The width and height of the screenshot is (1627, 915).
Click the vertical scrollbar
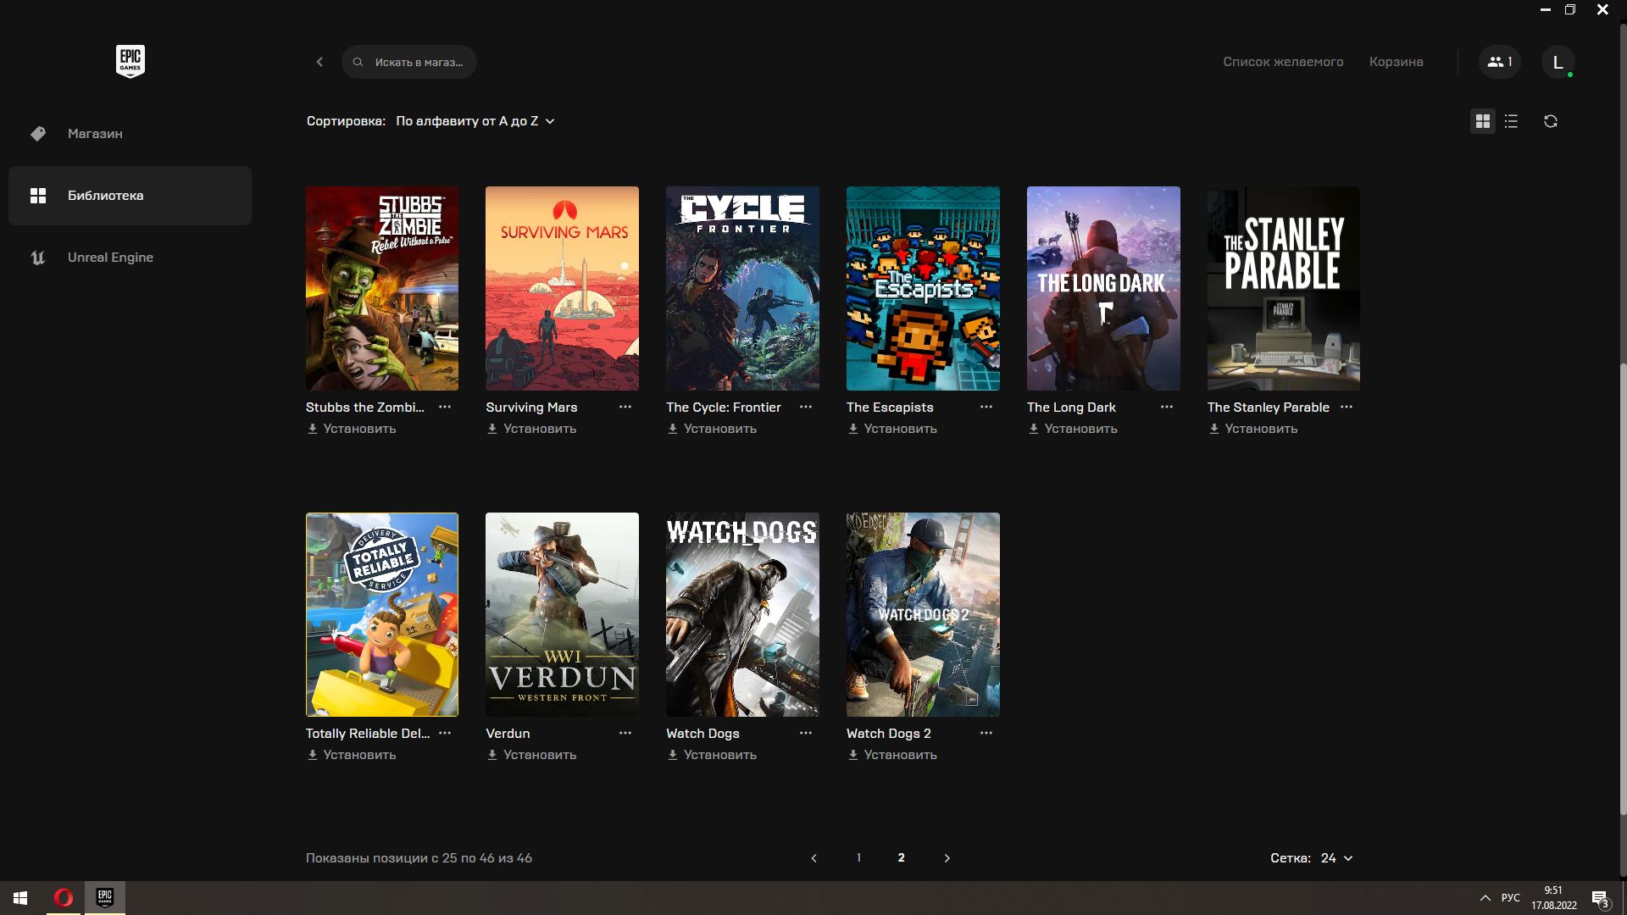(x=1623, y=589)
